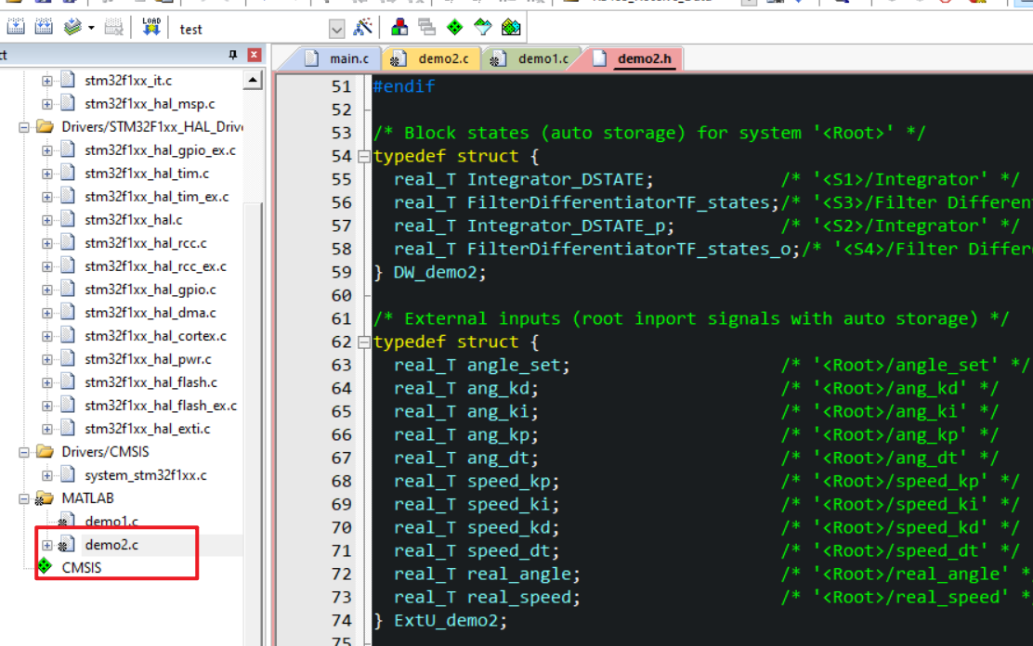The height and width of the screenshot is (646, 1033).
Task: Select stm32f1xx_hal_flash.c file
Action: coord(150,381)
